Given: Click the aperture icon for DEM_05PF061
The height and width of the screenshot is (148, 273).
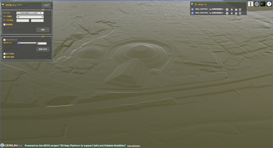Looking at the screenshot, I should (x=227, y=9).
